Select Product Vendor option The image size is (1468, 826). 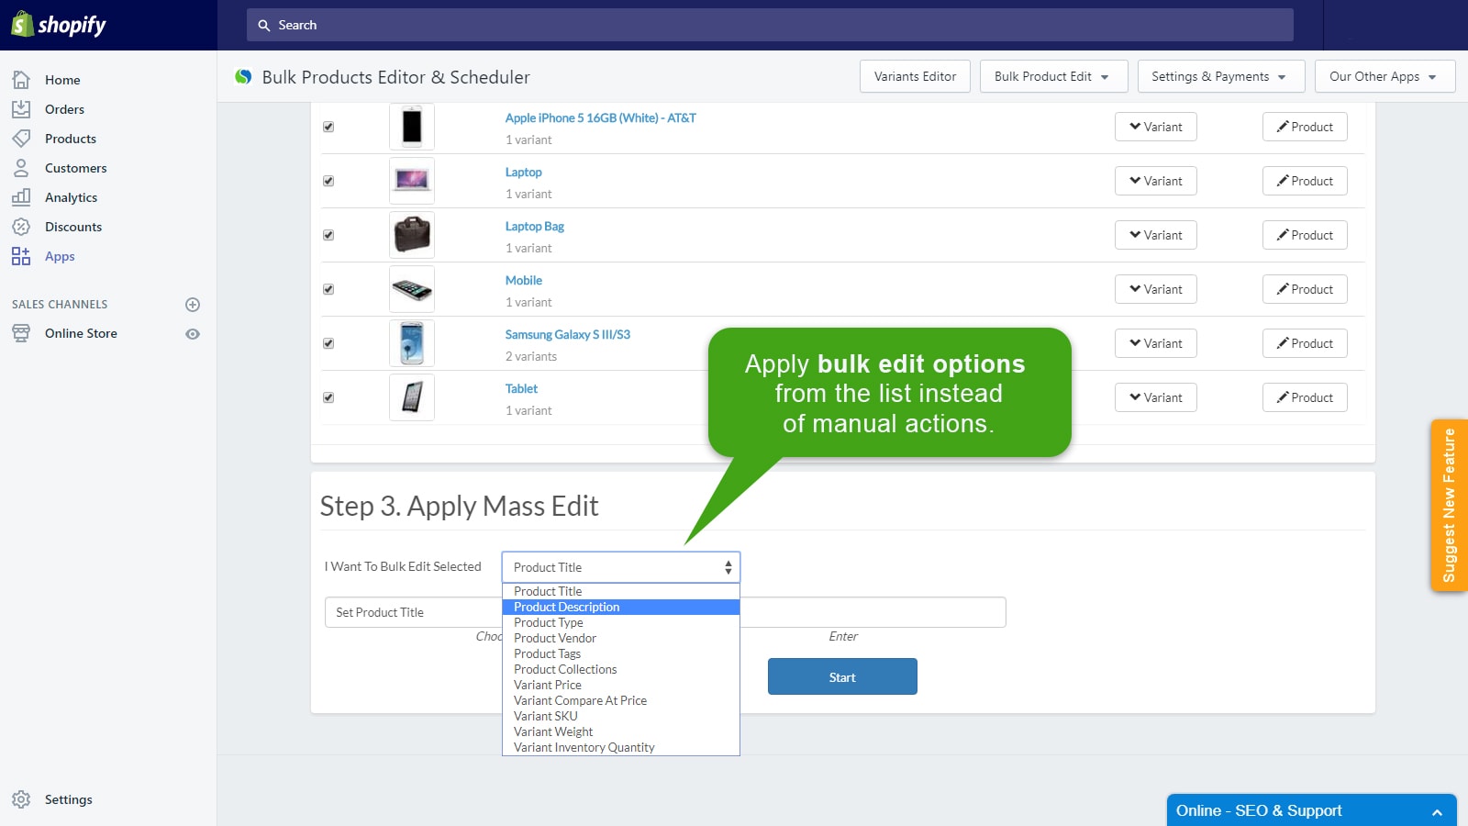pyautogui.click(x=621, y=638)
